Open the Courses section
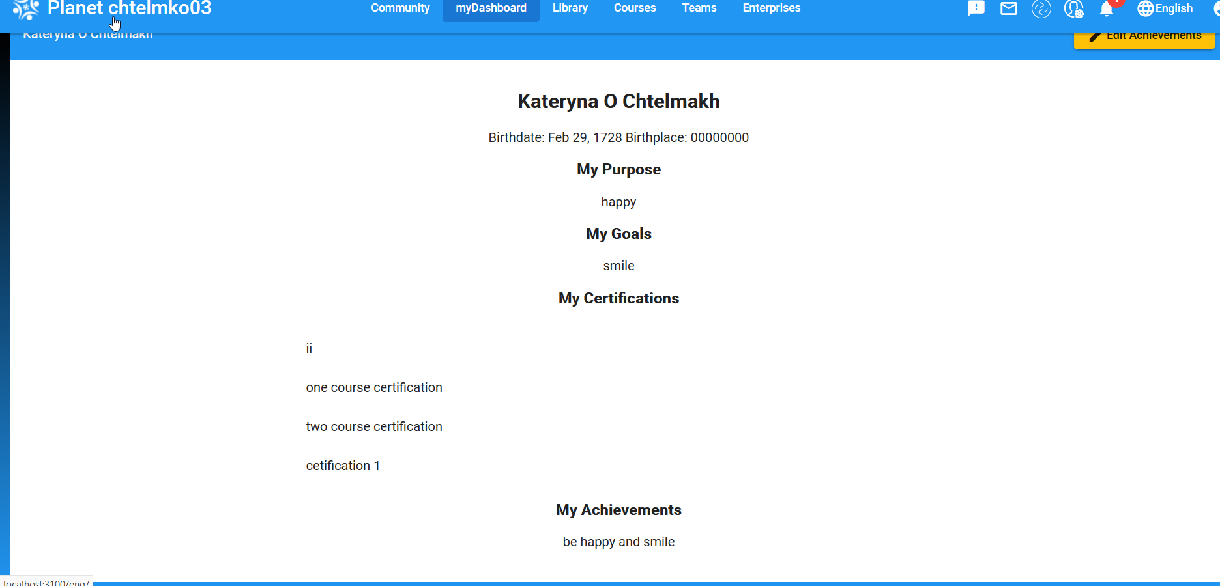 tap(634, 8)
